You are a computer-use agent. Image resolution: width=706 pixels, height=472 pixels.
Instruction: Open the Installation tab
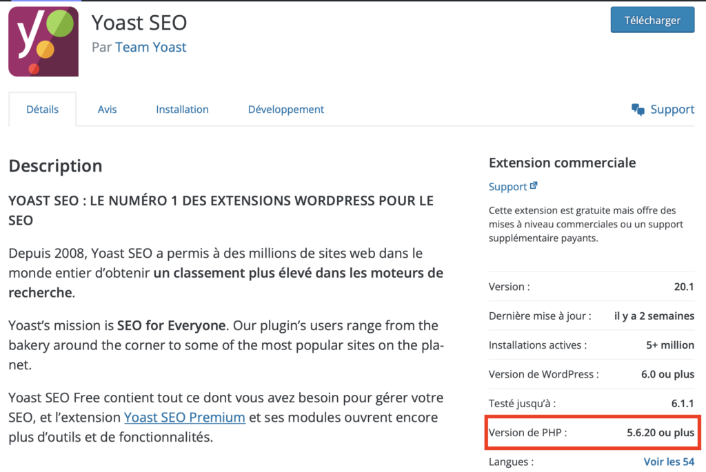(182, 110)
